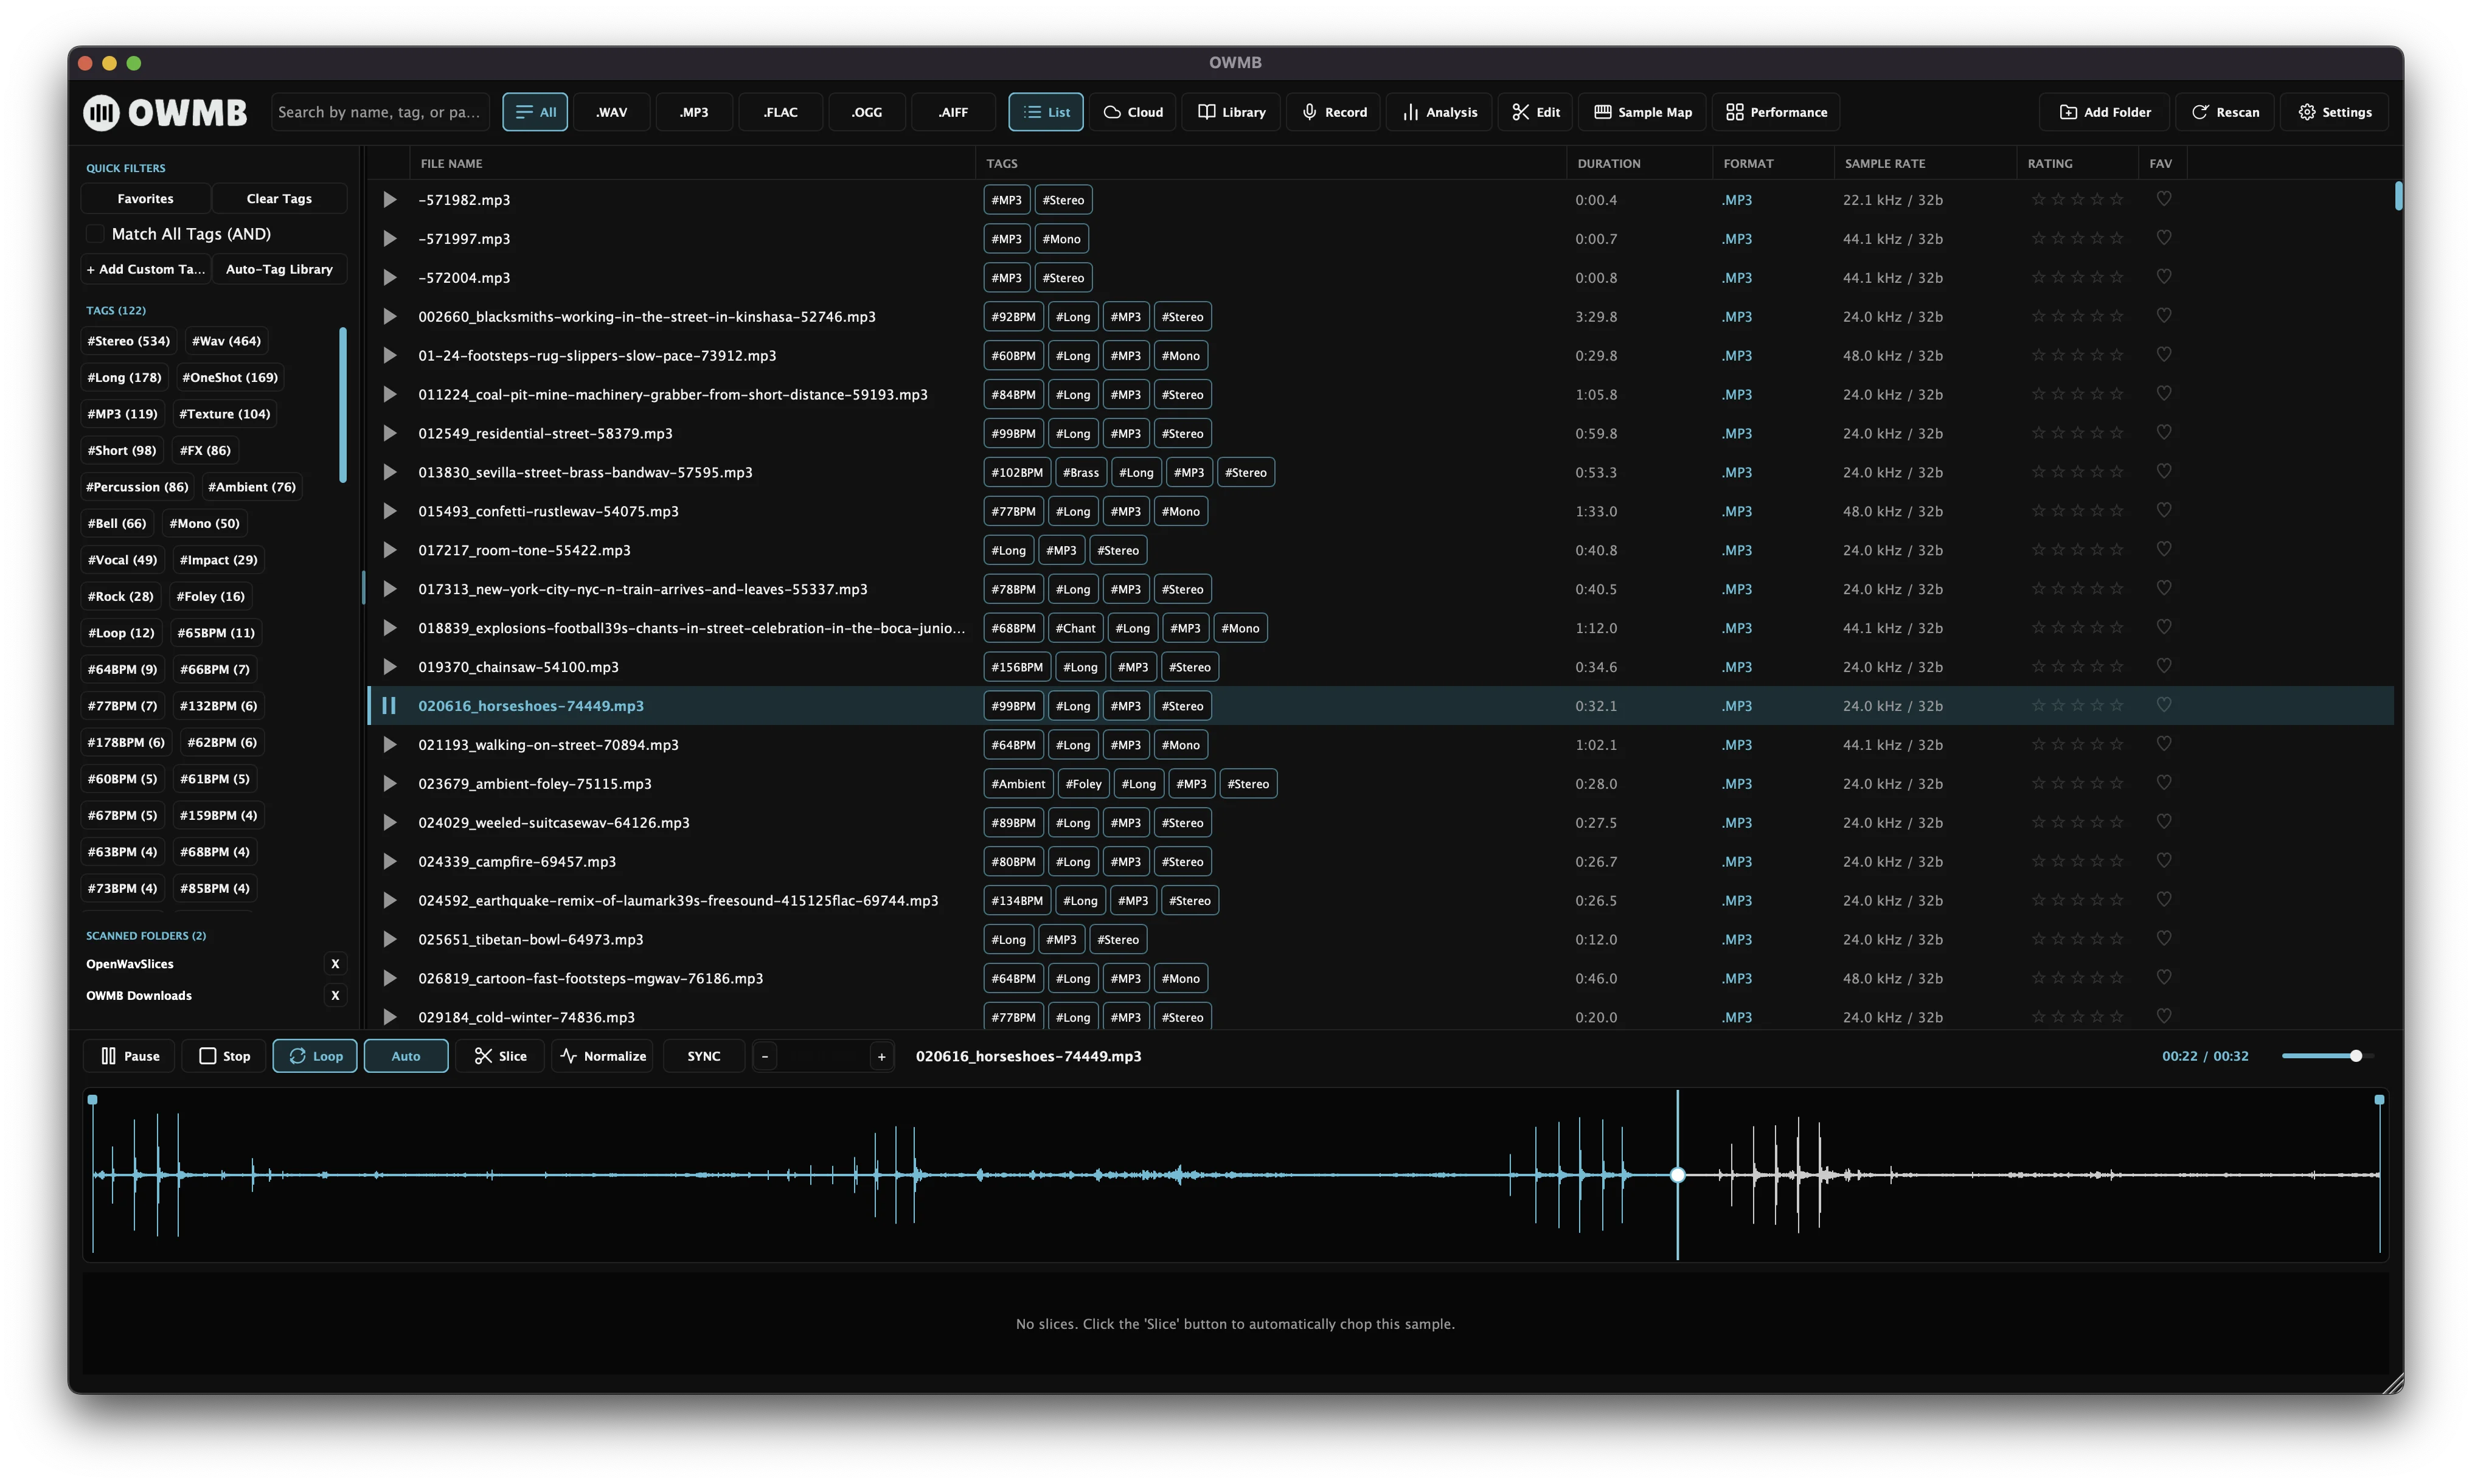Enable Match All Tags (AND) checkbox

click(x=95, y=234)
